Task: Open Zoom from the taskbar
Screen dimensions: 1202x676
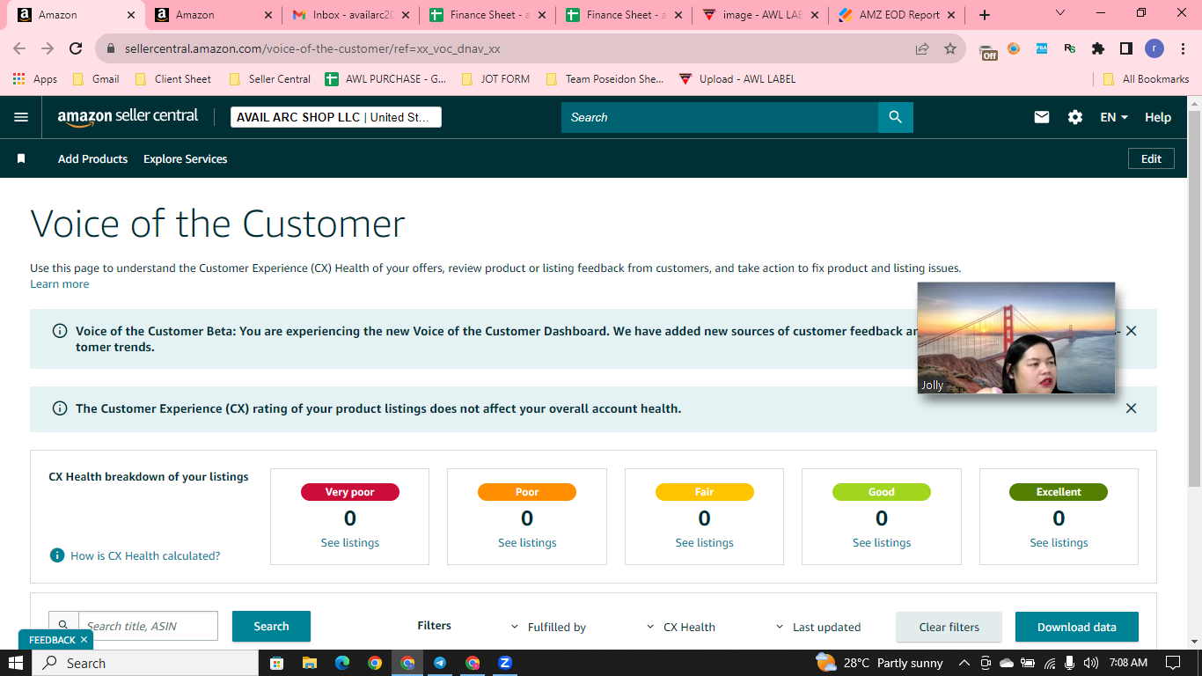Action: (505, 663)
